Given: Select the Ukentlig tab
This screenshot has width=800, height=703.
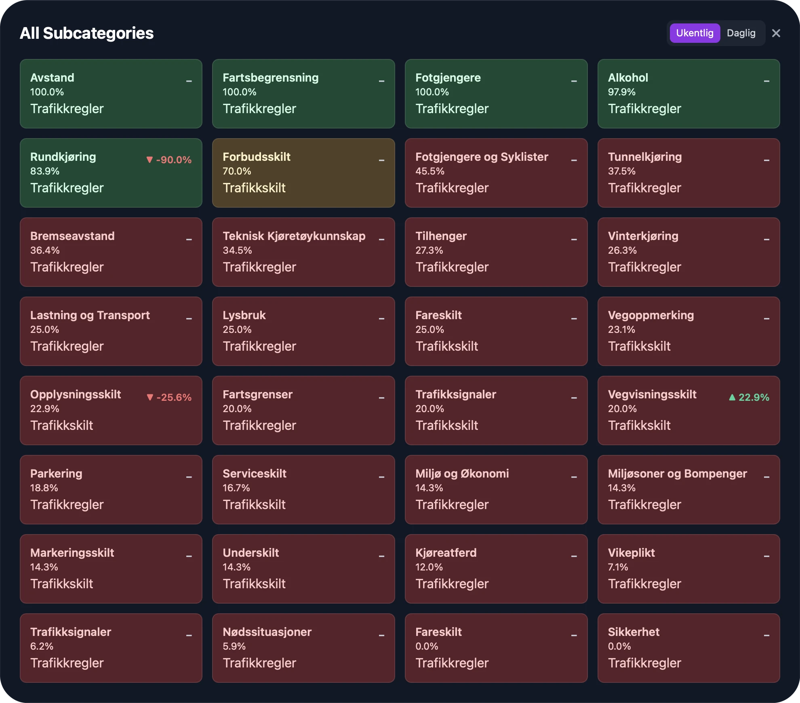Looking at the screenshot, I should click(x=694, y=33).
